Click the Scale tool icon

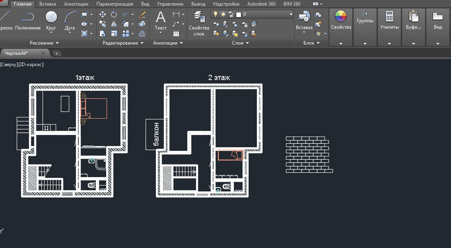114,34
